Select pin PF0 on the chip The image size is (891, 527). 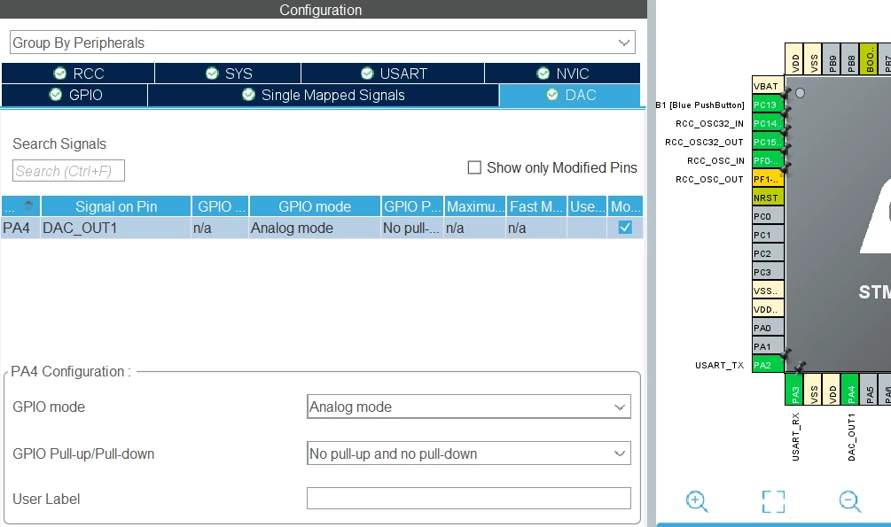pos(768,160)
